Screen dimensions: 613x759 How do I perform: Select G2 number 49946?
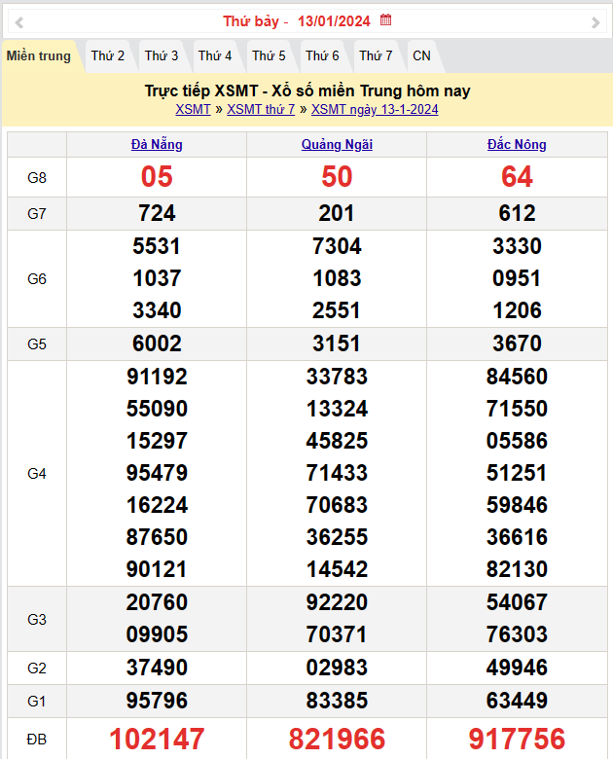pos(517,668)
